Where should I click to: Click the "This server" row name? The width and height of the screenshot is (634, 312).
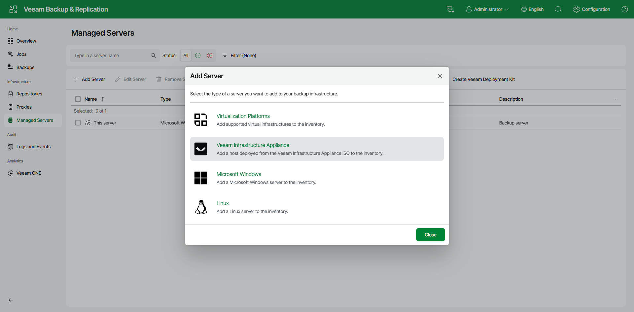(105, 123)
